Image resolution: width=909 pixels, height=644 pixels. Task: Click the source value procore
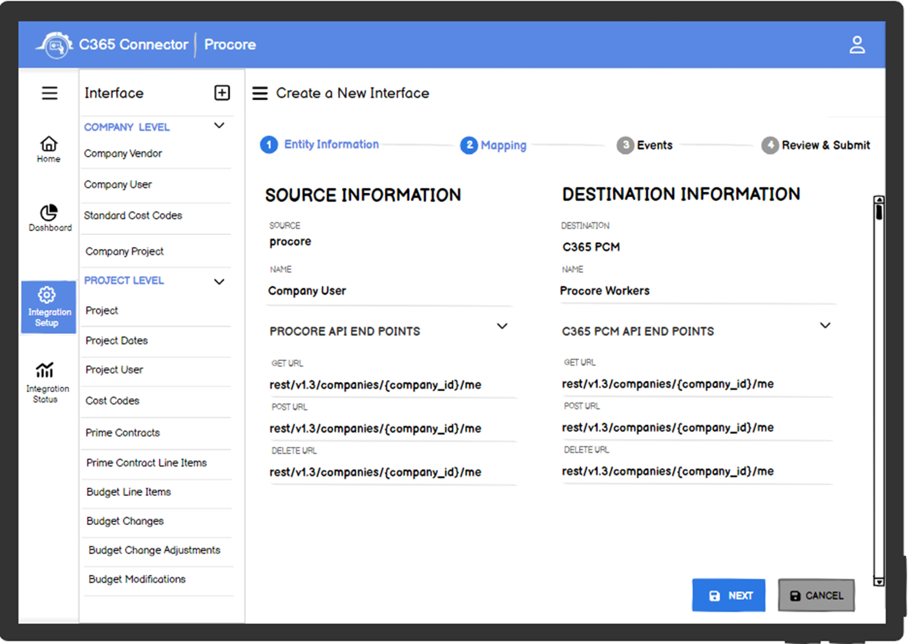[290, 241]
